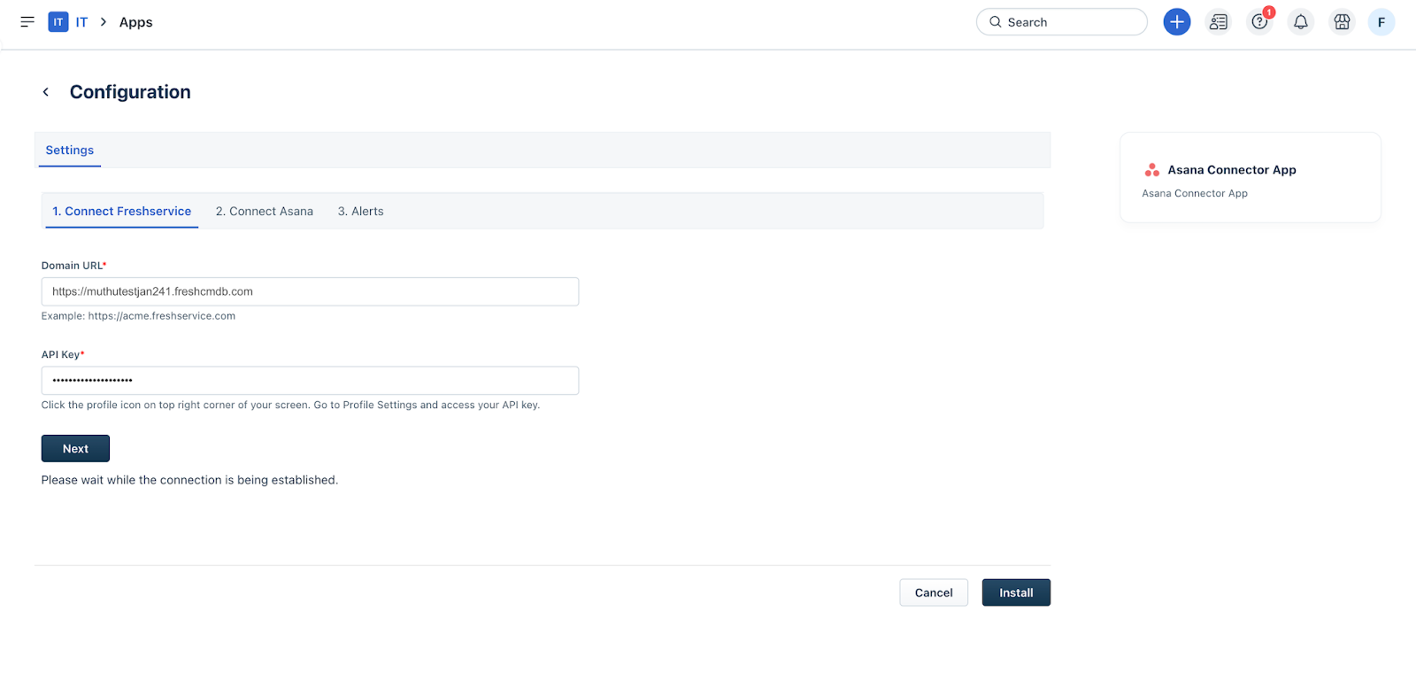Viewport: 1416px width, 681px height.
Task: Click the Apps breadcrumb text
Action: [x=135, y=22]
